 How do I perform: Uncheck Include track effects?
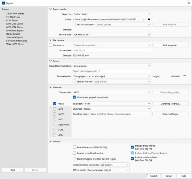click(x=132, y=147)
